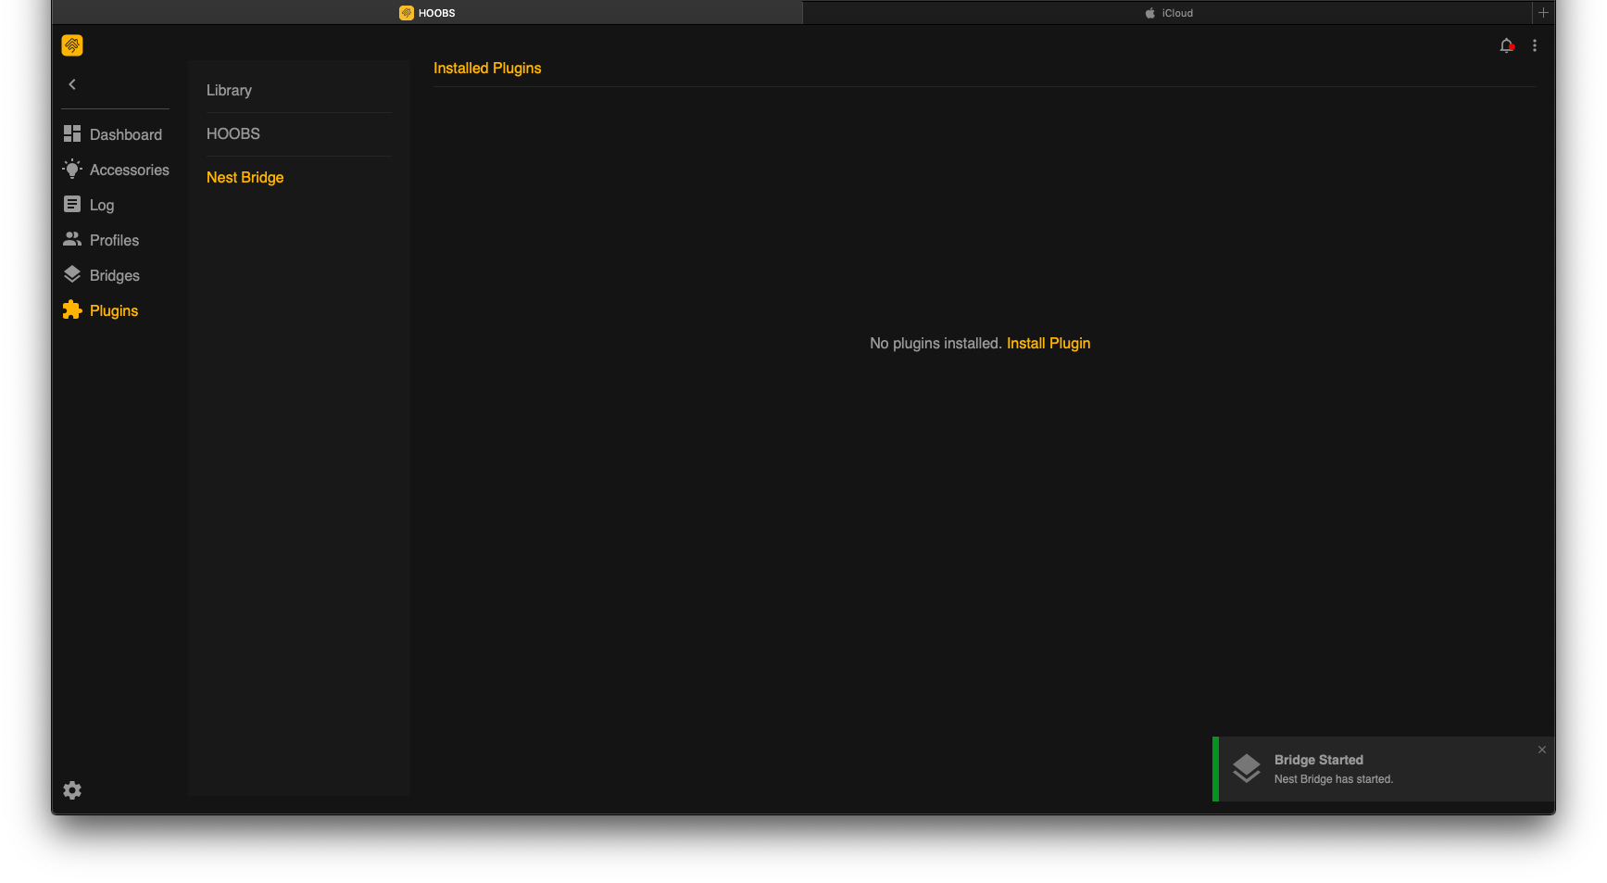Select the Accessories lightbulb icon
Screen dimensions: 1607x883
[72, 169]
